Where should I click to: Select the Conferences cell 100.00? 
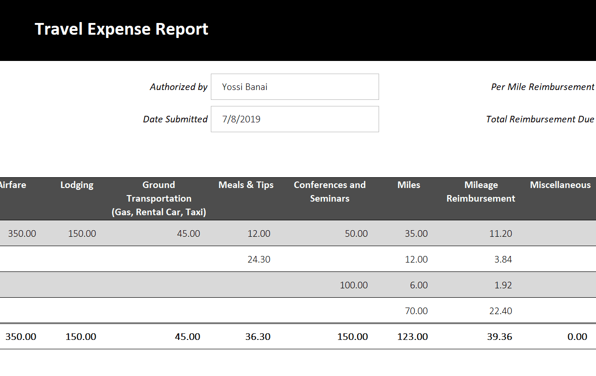[x=354, y=285]
